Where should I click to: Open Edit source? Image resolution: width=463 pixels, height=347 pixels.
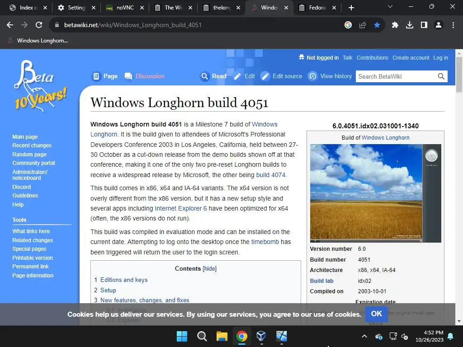tap(281, 76)
